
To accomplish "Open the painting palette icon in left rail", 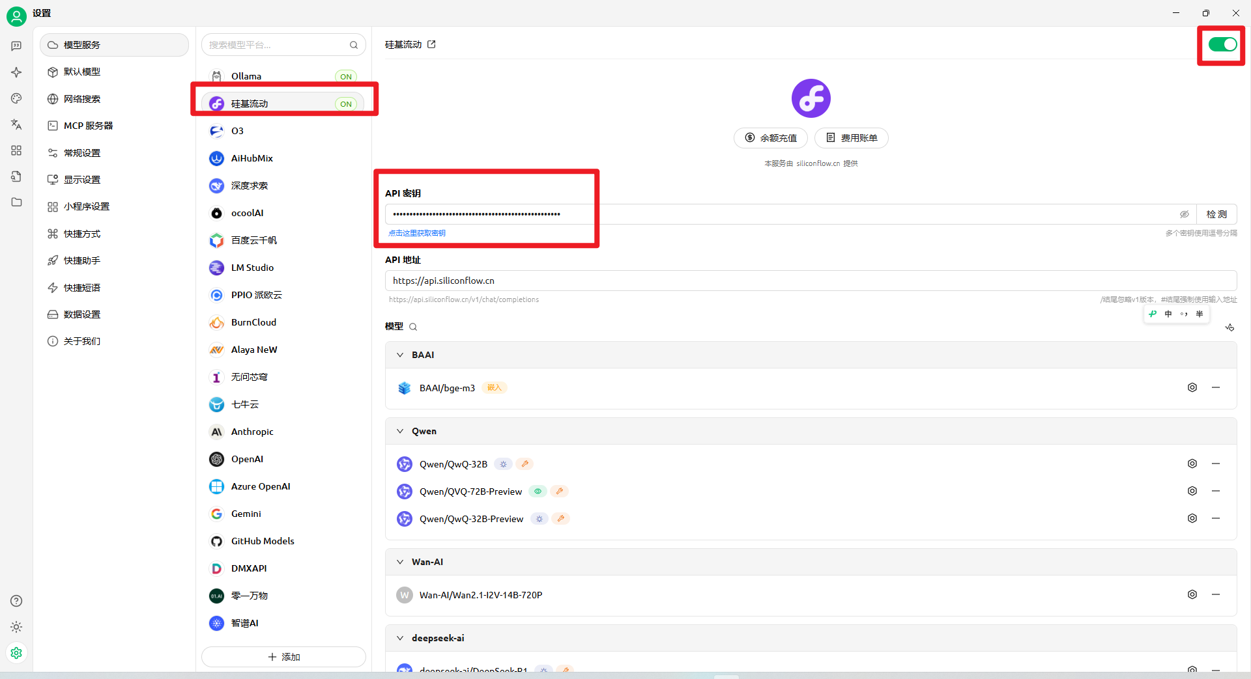I will [x=16, y=98].
